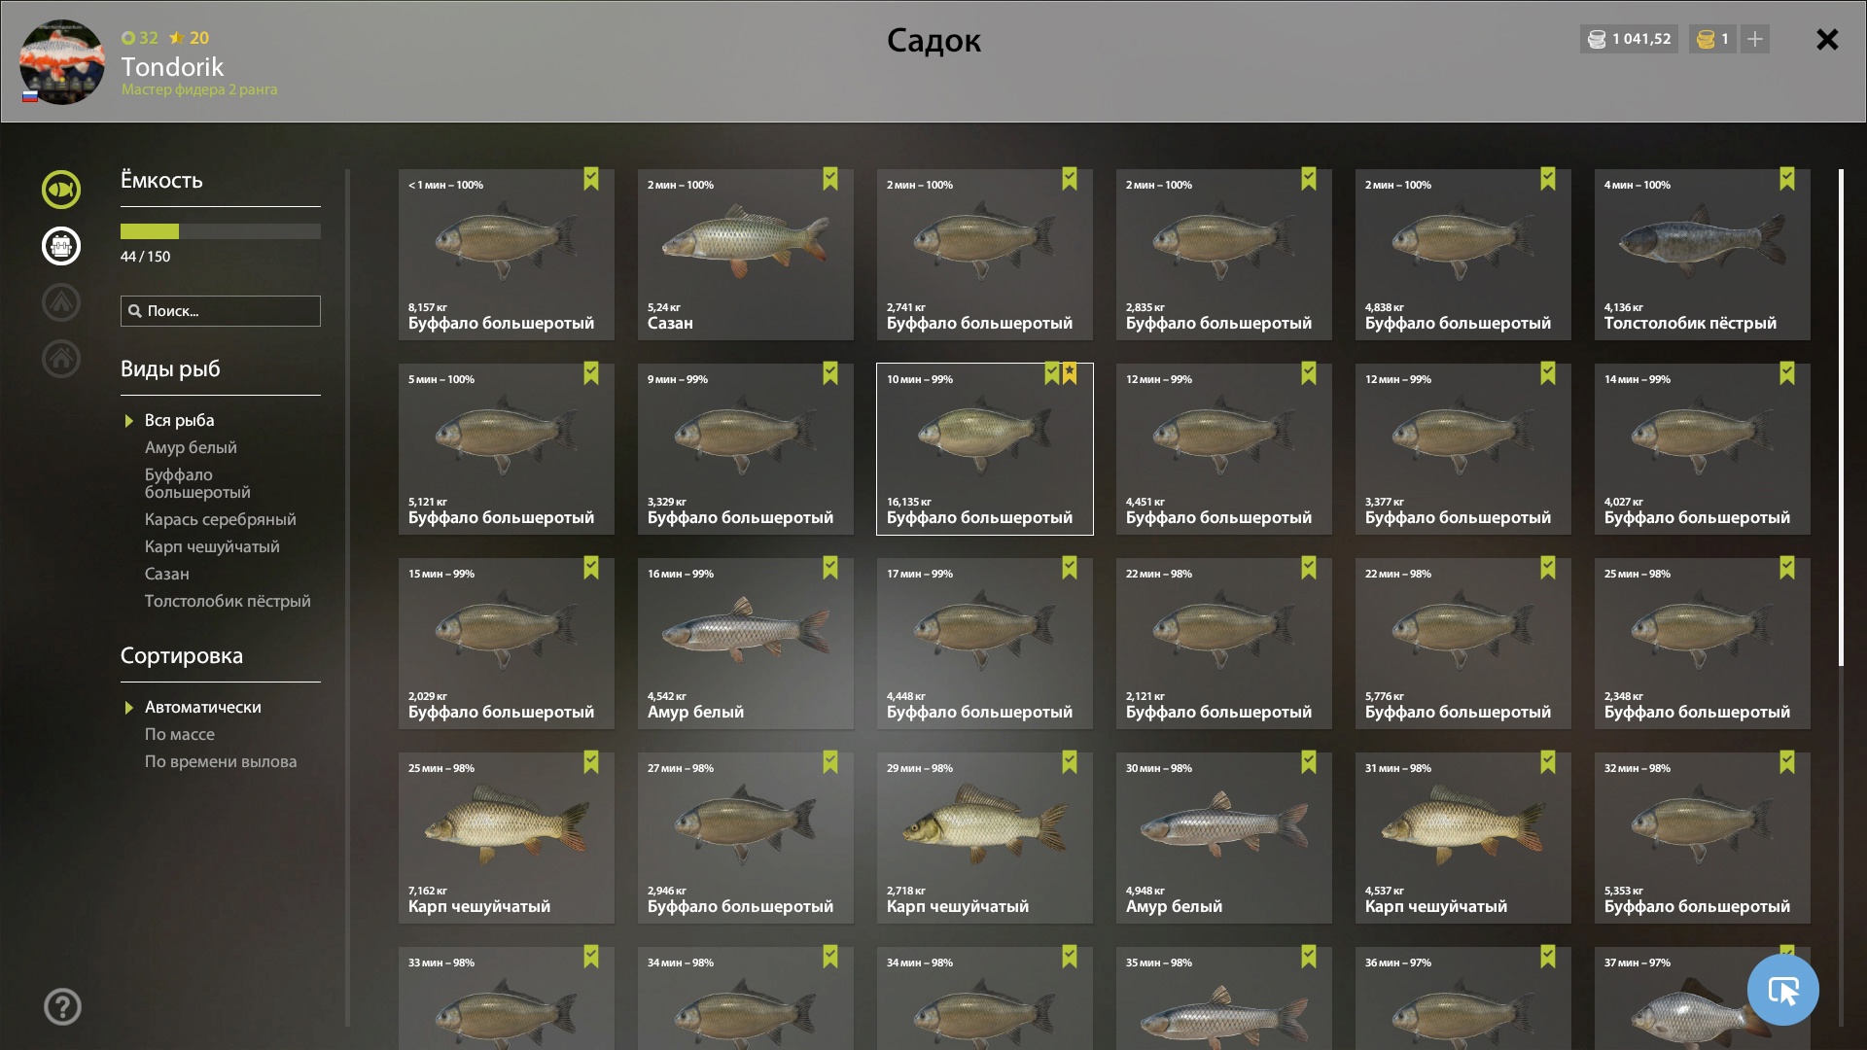The width and height of the screenshot is (1867, 1050).
Task: Select sort option Автоматически
Action: click(202, 707)
